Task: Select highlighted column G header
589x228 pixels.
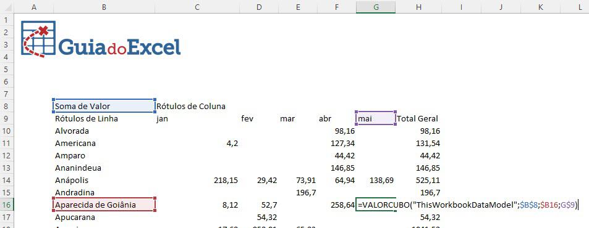Action: (x=376, y=7)
